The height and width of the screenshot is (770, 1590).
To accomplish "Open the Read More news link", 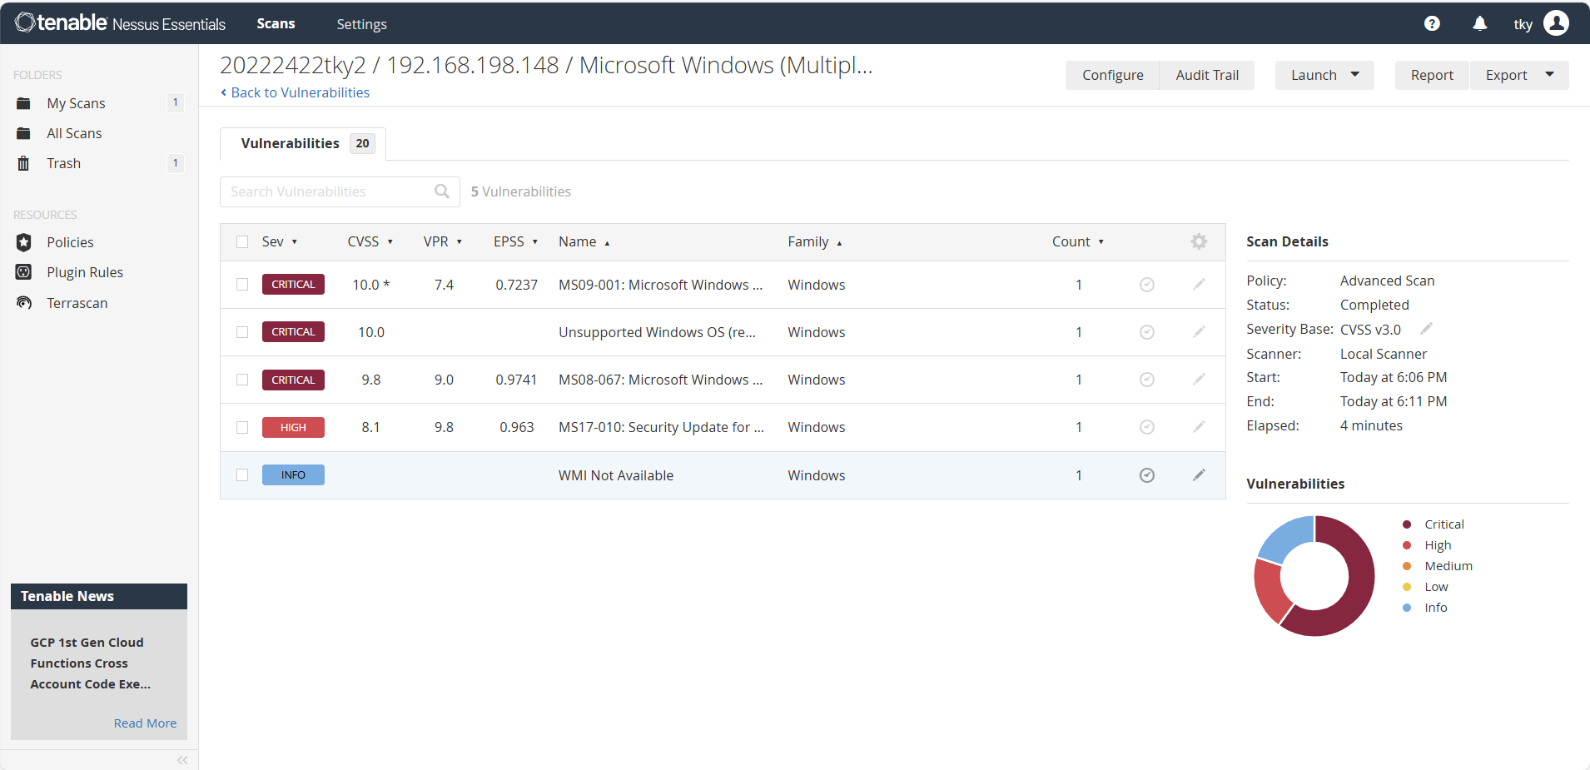I will coord(145,723).
